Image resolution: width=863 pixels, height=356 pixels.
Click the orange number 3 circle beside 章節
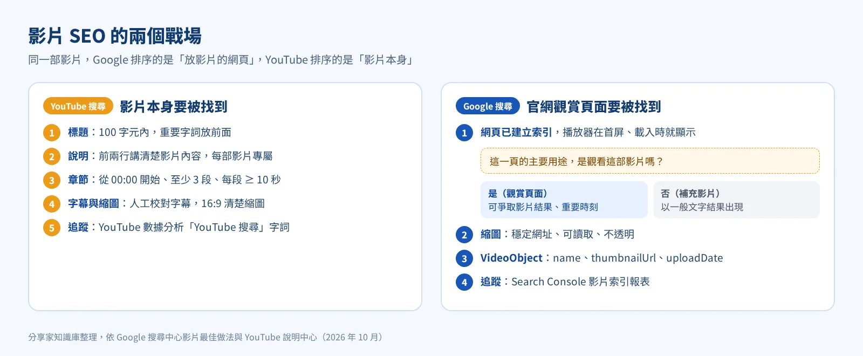pos(52,180)
